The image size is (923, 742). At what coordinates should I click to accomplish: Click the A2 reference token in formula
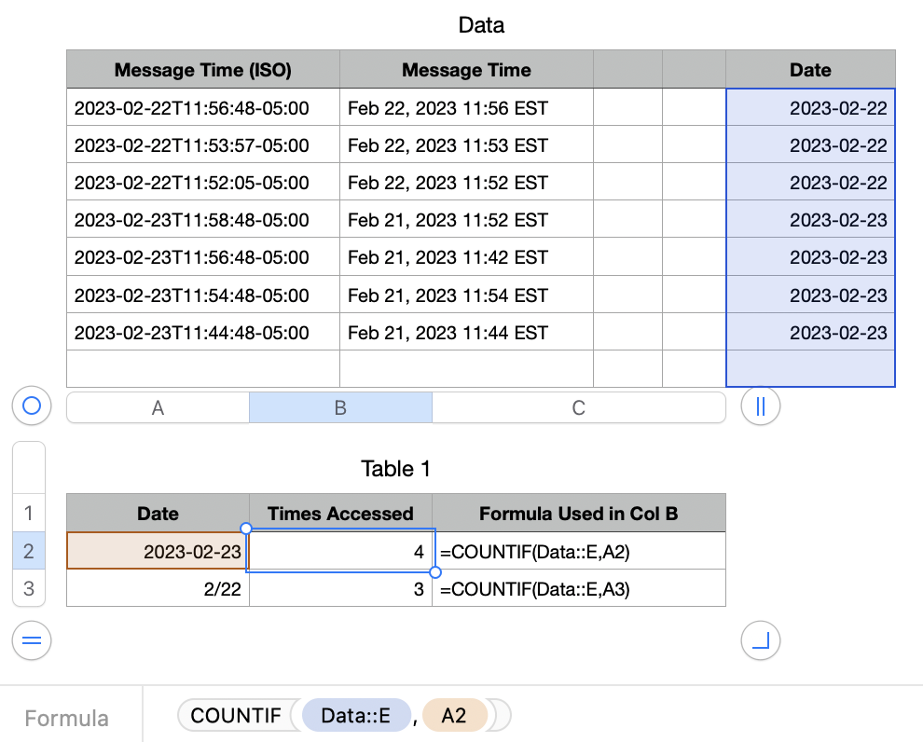click(454, 715)
